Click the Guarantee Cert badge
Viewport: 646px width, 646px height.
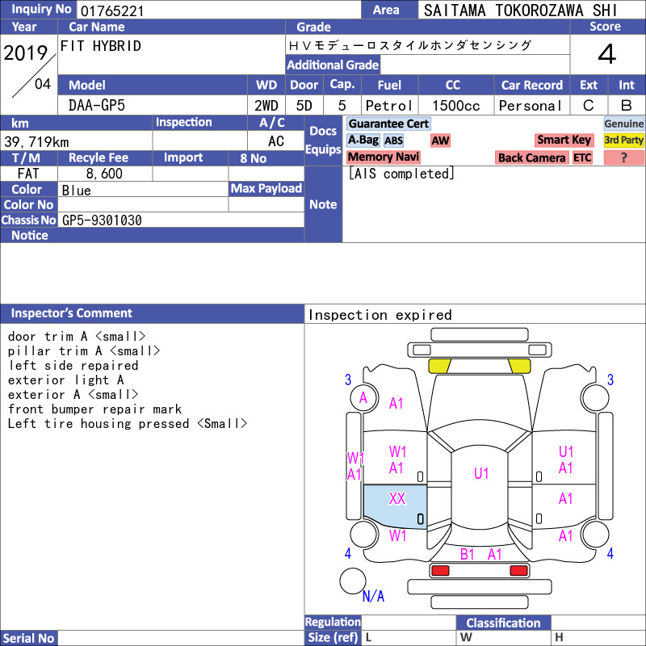coord(388,124)
